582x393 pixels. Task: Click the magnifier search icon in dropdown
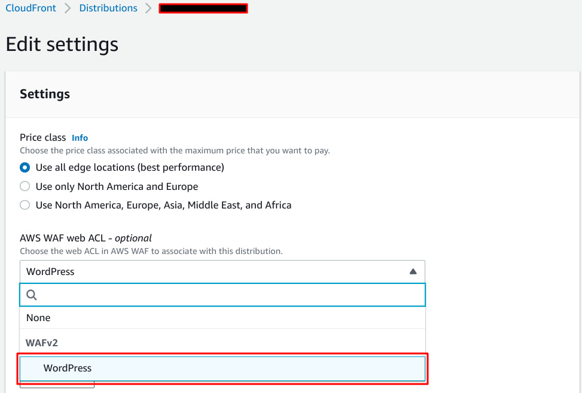pyautogui.click(x=32, y=295)
